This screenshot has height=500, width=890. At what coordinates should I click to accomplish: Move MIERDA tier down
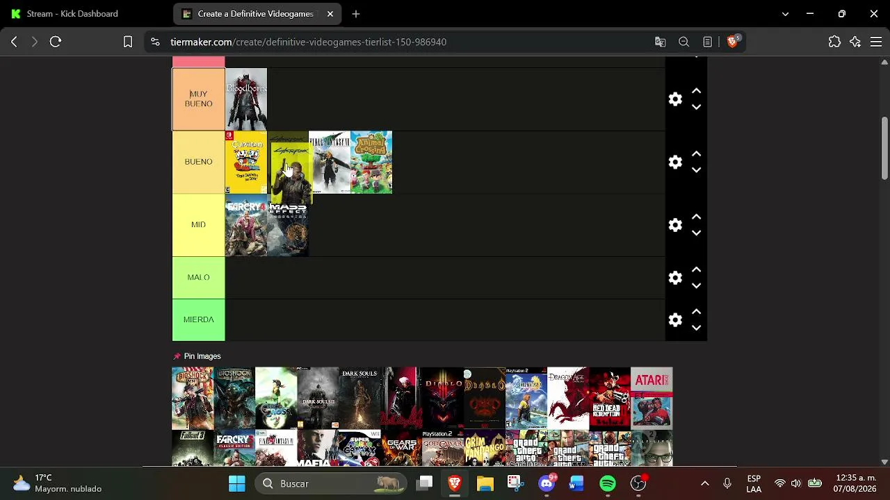point(696,328)
